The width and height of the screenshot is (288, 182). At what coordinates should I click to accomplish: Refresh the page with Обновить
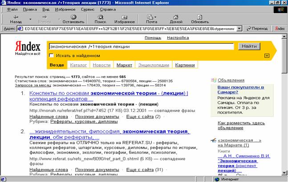[200, 19]
